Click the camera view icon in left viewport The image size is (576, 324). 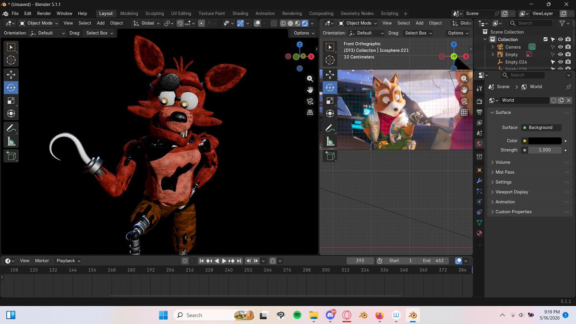point(310,101)
